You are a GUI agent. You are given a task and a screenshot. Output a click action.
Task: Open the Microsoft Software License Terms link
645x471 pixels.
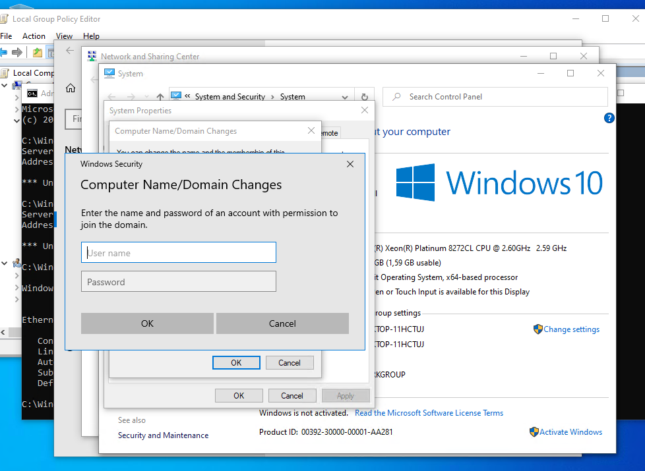click(x=429, y=413)
